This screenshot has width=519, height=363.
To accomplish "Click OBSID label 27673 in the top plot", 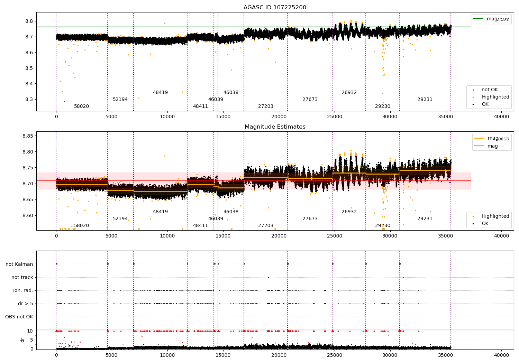I will pyautogui.click(x=310, y=100).
